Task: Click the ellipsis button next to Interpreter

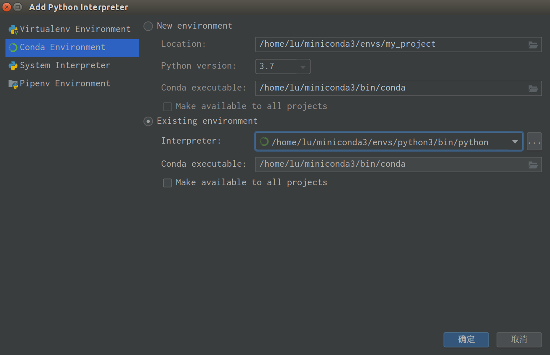Action: (534, 141)
